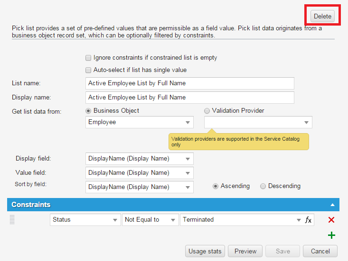Collapse the Constraints section arrow
The image size is (348, 261).
(332, 205)
